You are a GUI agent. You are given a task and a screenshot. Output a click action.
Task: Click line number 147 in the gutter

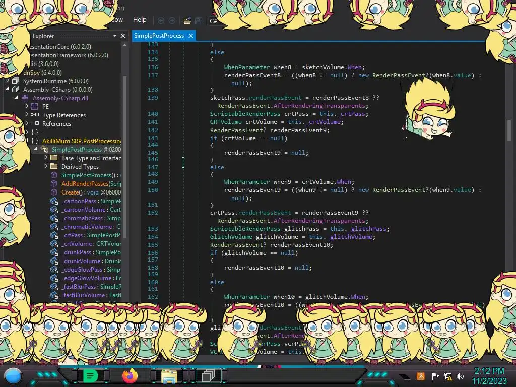[153, 167]
